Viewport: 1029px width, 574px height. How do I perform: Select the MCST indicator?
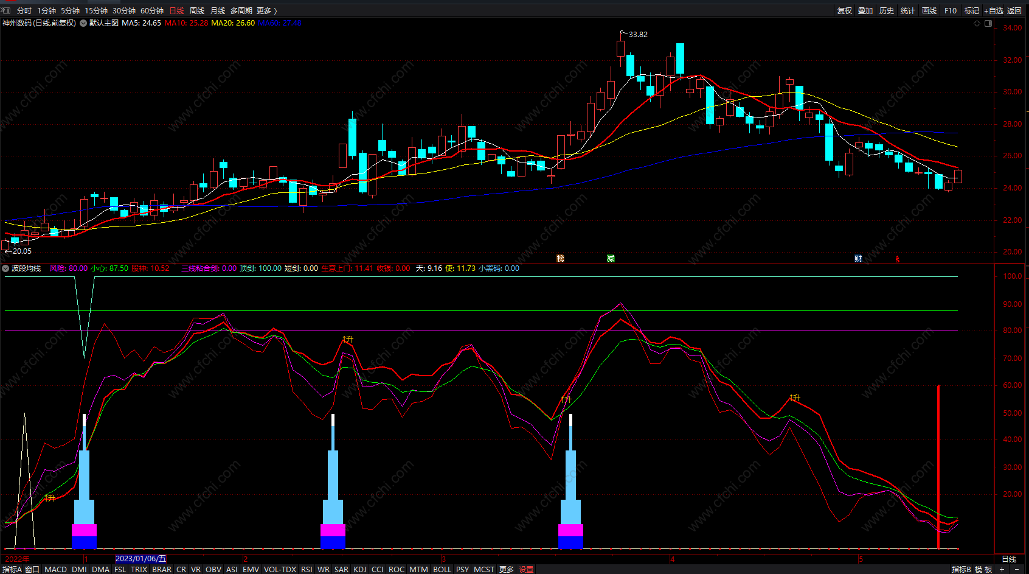[484, 570]
